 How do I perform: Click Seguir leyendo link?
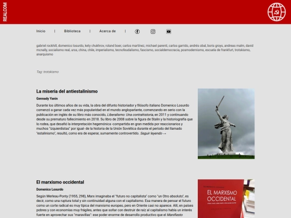(153, 133)
